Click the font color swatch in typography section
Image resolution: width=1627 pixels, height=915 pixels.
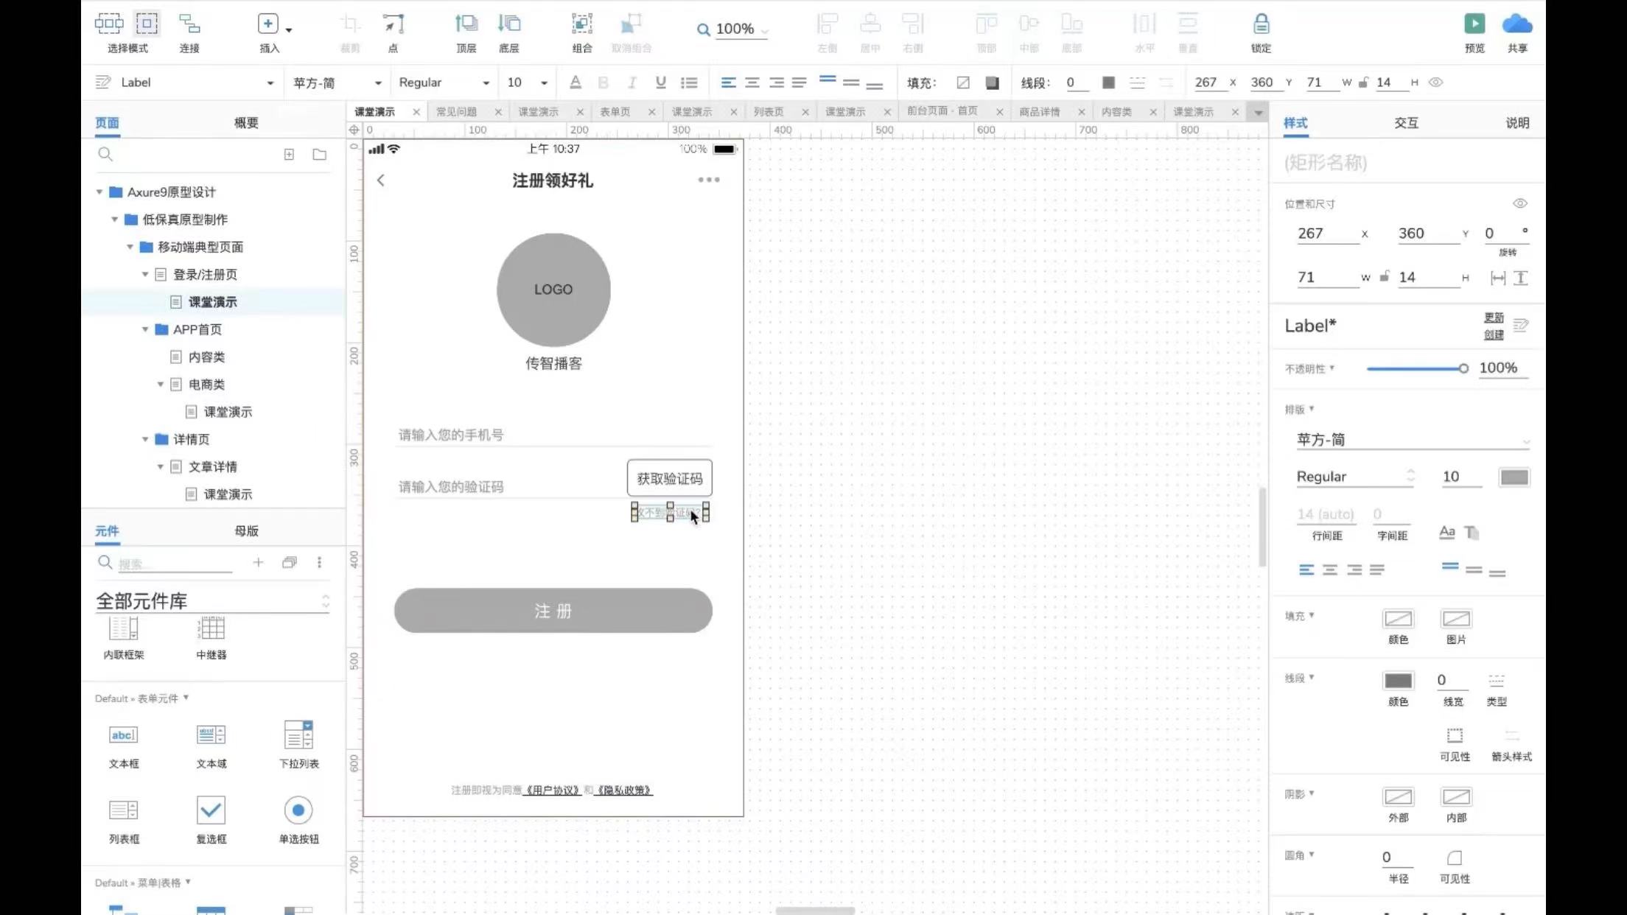1514,477
